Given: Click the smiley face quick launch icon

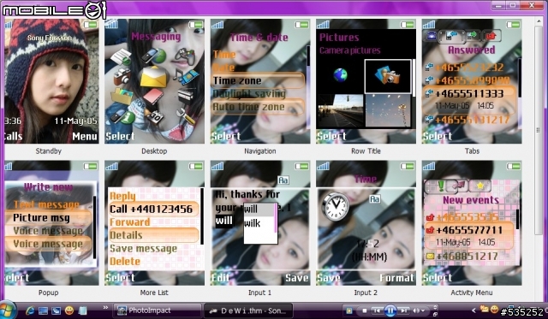Looking at the screenshot, I should tap(69, 310).
